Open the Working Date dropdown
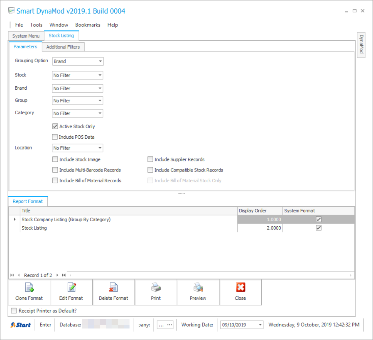Image resolution: width=373 pixels, height=340 pixels. pos(260,325)
